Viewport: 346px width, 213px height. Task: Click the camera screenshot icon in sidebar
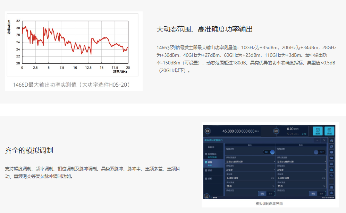(x=332, y=169)
